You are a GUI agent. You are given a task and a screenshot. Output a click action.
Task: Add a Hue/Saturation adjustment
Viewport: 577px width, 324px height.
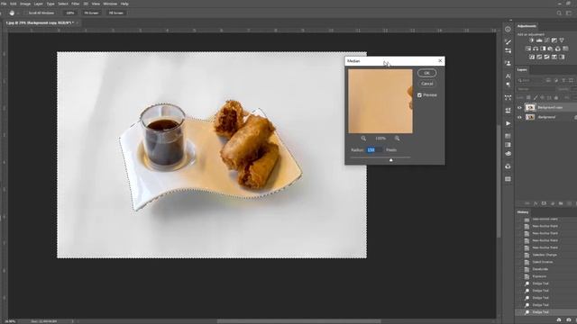tap(528, 49)
